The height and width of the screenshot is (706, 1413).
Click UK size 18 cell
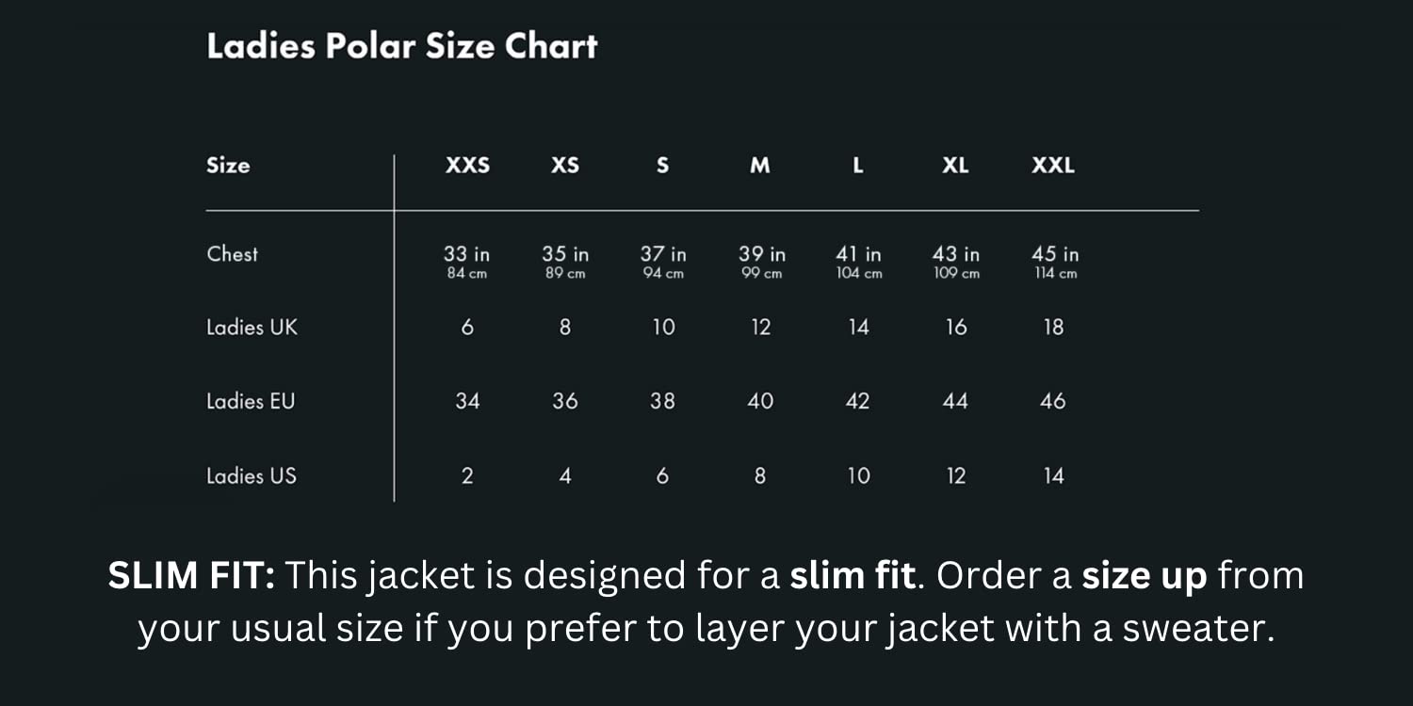pos(1053,327)
